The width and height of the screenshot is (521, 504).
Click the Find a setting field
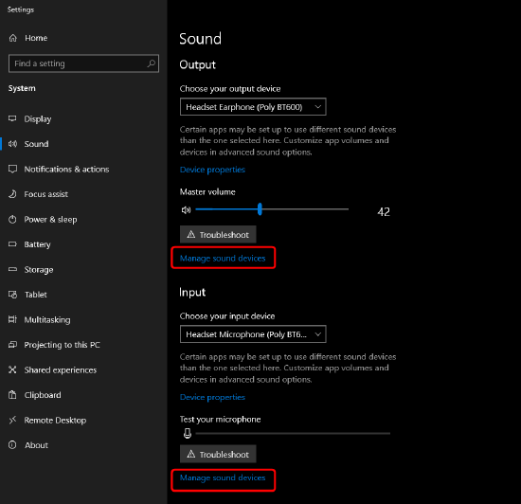click(83, 63)
